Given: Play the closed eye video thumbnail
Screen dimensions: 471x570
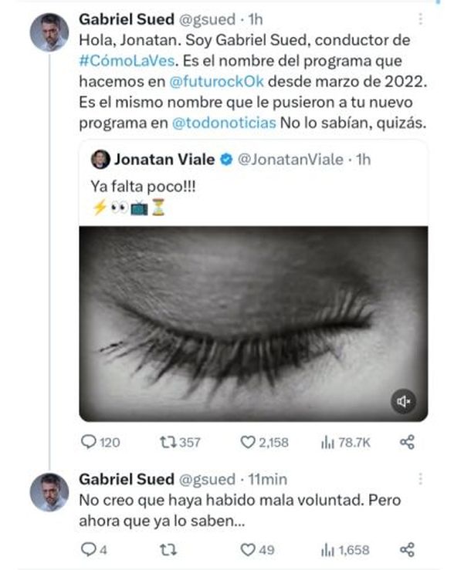Looking at the screenshot, I should [x=253, y=324].
